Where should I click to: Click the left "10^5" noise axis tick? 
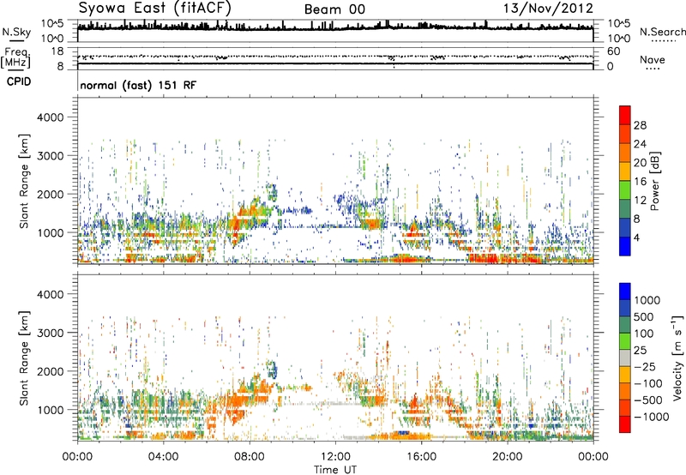point(52,23)
